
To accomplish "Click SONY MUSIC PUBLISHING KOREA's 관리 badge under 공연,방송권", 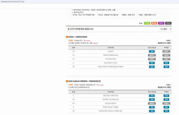I will pos(151,67).
